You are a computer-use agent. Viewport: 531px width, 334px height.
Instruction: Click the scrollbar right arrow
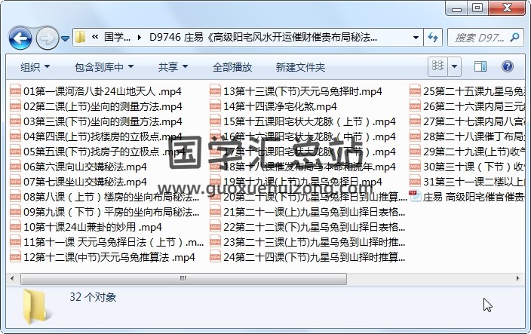point(517,279)
